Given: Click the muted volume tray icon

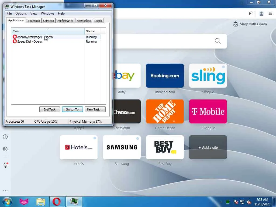Looking at the screenshot, I should [249, 202].
